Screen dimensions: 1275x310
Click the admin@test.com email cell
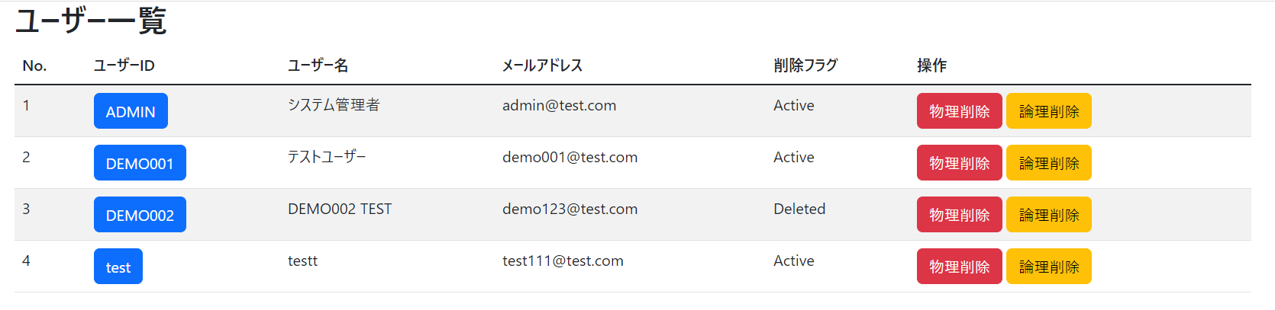tap(559, 106)
